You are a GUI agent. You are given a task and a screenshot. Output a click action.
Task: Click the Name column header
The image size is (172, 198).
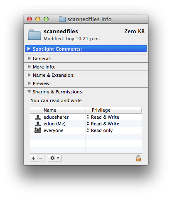58,110
